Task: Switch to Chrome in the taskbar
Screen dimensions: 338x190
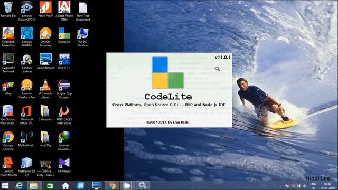Action: (111, 185)
